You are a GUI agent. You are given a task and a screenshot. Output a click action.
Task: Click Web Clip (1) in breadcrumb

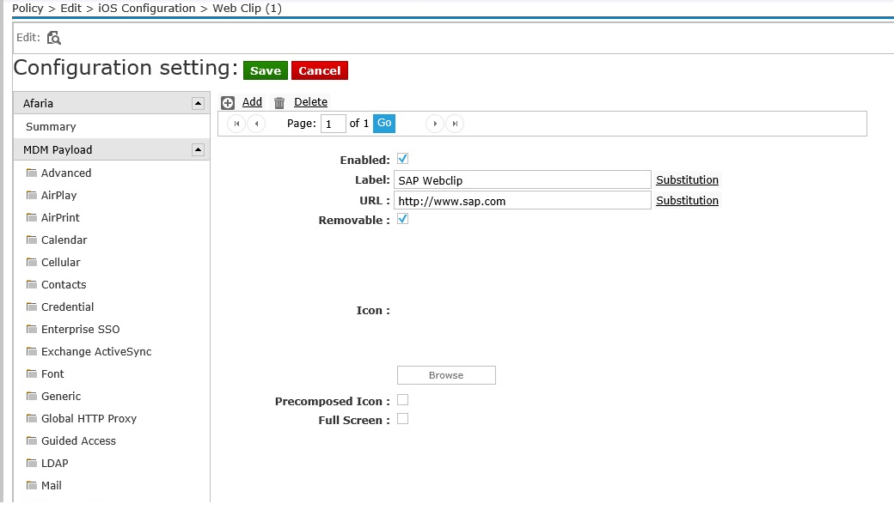(247, 8)
